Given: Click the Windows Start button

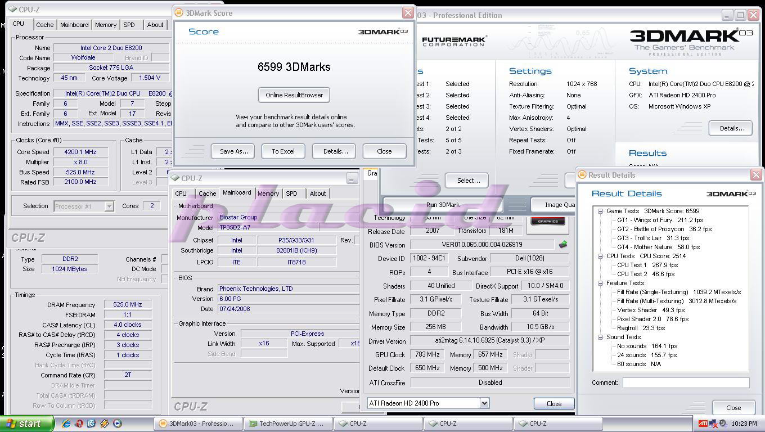Looking at the screenshot, I should pos(27,424).
